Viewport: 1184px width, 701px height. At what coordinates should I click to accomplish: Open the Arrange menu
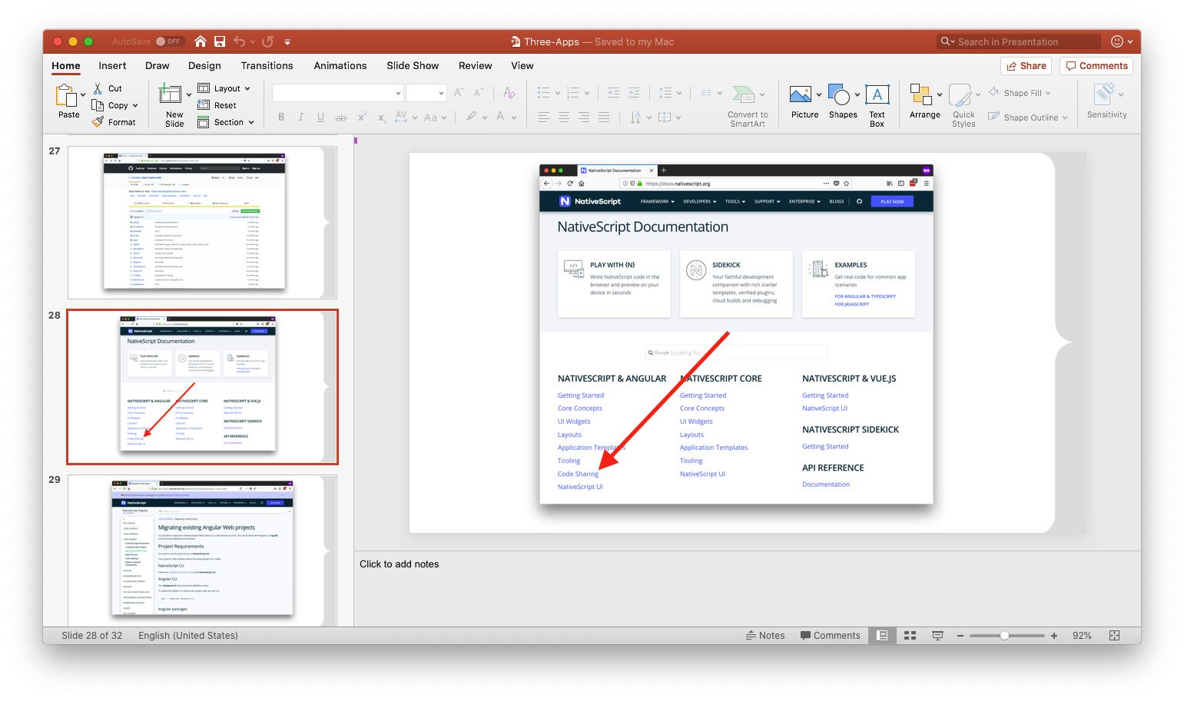pyautogui.click(x=925, y=102)
